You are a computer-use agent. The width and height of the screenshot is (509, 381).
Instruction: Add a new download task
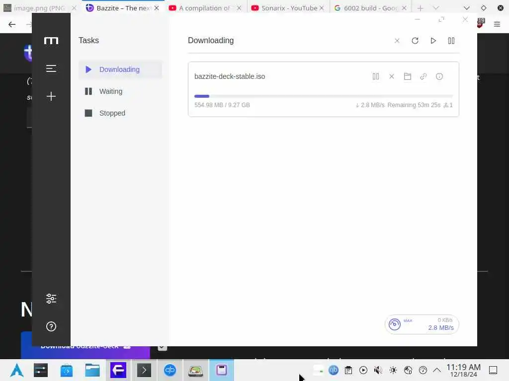(x=51, y=96)
